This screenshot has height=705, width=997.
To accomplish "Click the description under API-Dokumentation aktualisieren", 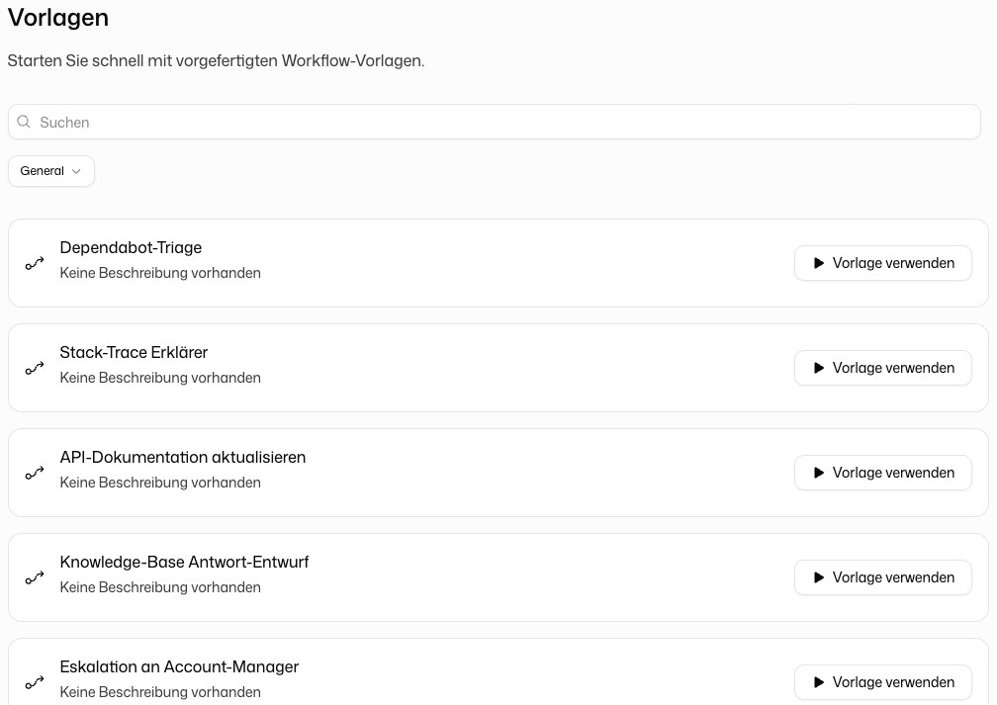I will (x=160, y=483).
